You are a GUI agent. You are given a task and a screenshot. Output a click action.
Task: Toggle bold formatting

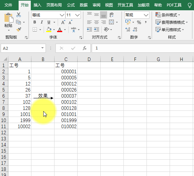click(x=35, y=22)
